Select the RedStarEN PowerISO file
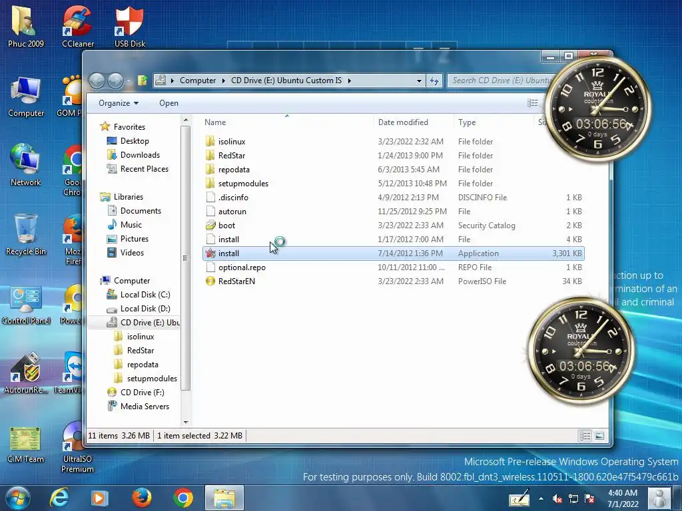This screenshot has width=682, height=511. pyautogui.click(x=393, y=281)
